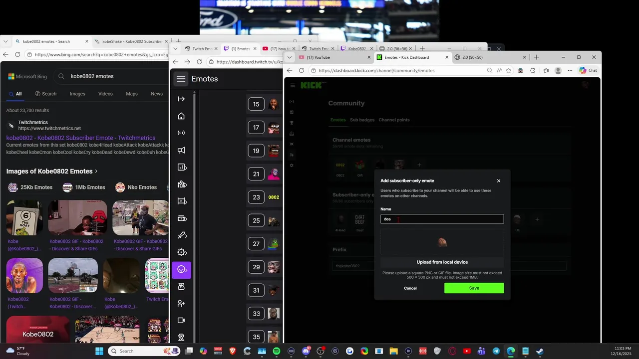
Task: Open the Kick dashboard hamburger menu
Action: tap(293, 85)
